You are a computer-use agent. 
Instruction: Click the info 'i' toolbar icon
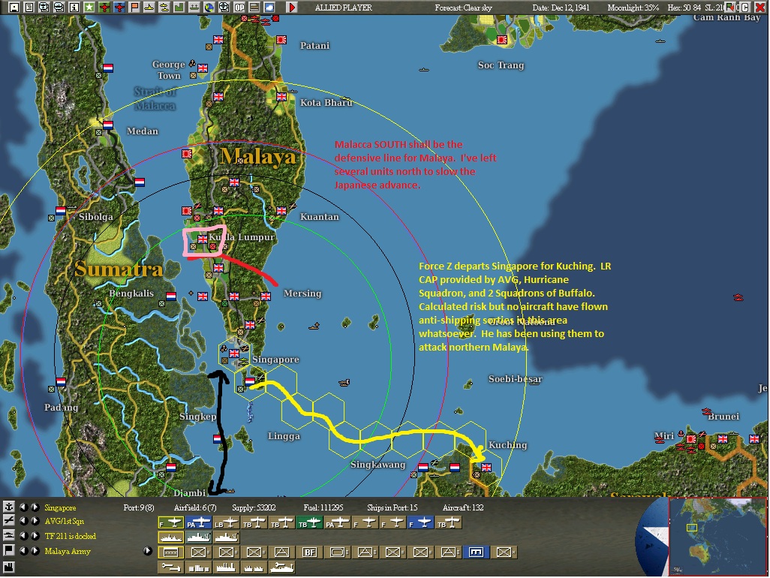point(74,8)
